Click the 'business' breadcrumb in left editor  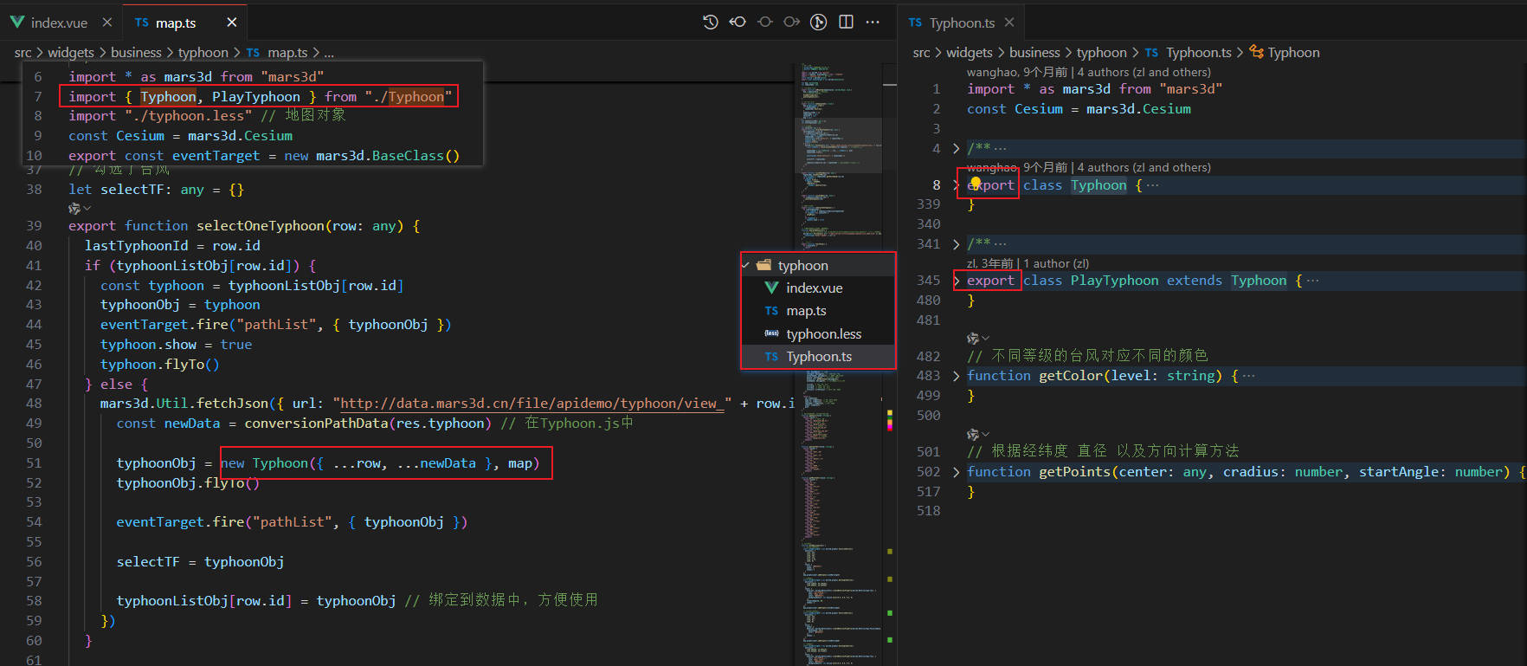pos(136,53)
